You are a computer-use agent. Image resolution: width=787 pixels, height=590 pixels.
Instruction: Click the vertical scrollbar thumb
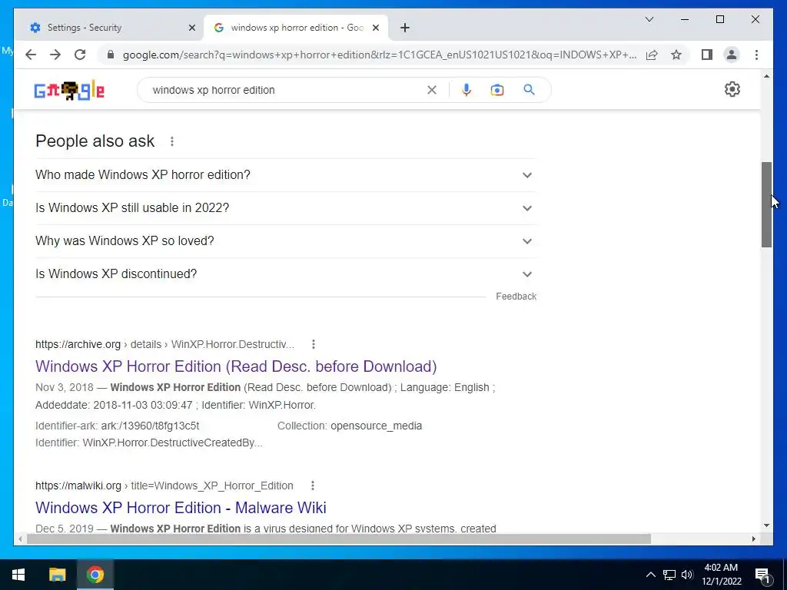[766, 204]
